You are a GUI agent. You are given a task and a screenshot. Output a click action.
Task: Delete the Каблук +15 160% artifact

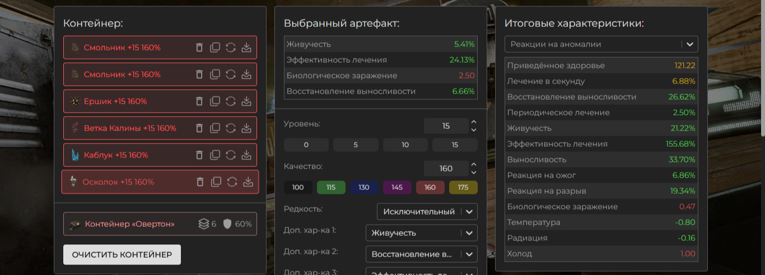click(x=199, y=155)
